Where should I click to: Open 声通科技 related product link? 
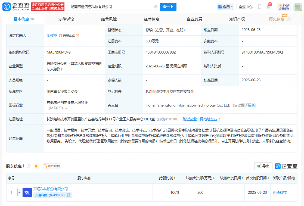(x=280, y=192)
